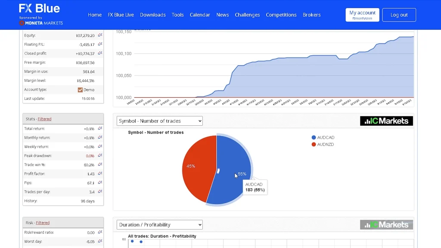Open the chart icon for Peak drawdown
441x248 pixels.
tap(100, 155)
